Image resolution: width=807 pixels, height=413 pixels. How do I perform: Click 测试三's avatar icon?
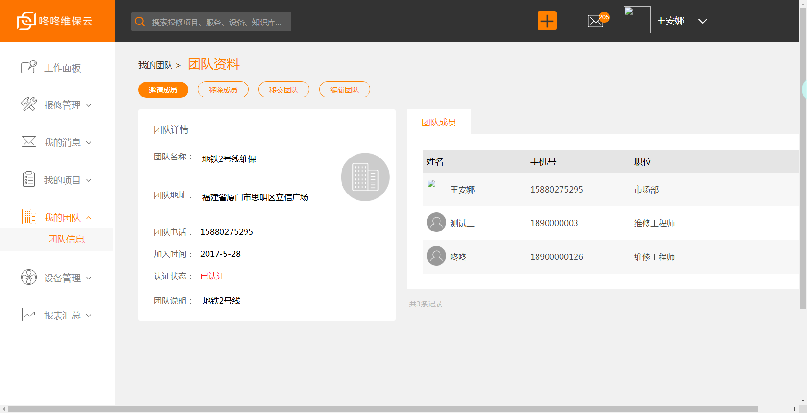click(436, 222)
